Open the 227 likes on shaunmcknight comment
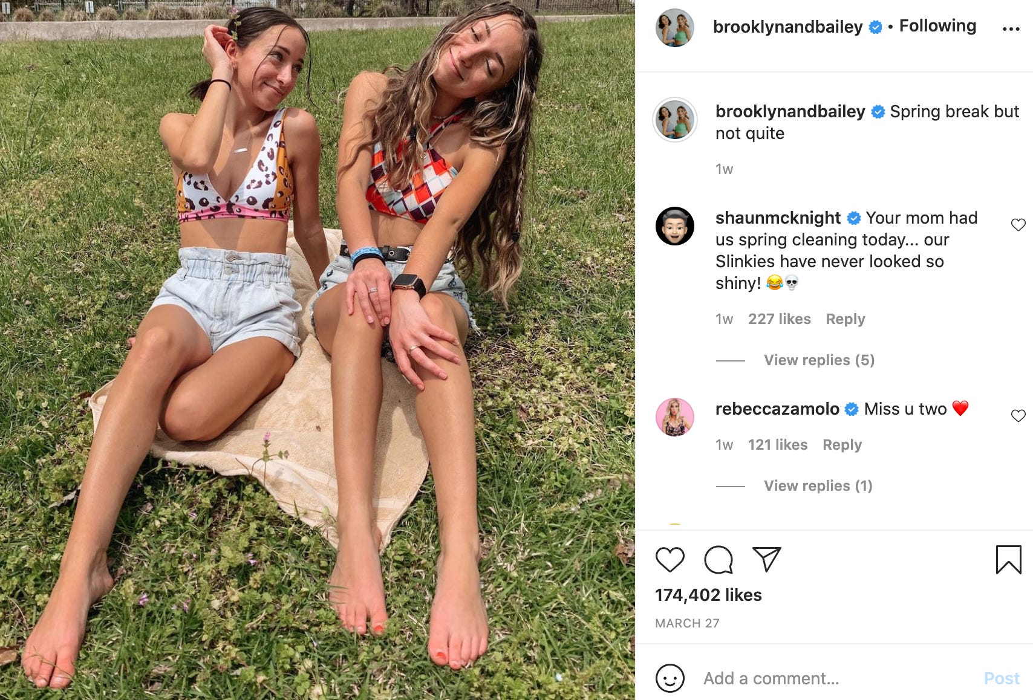 point(779,319)
